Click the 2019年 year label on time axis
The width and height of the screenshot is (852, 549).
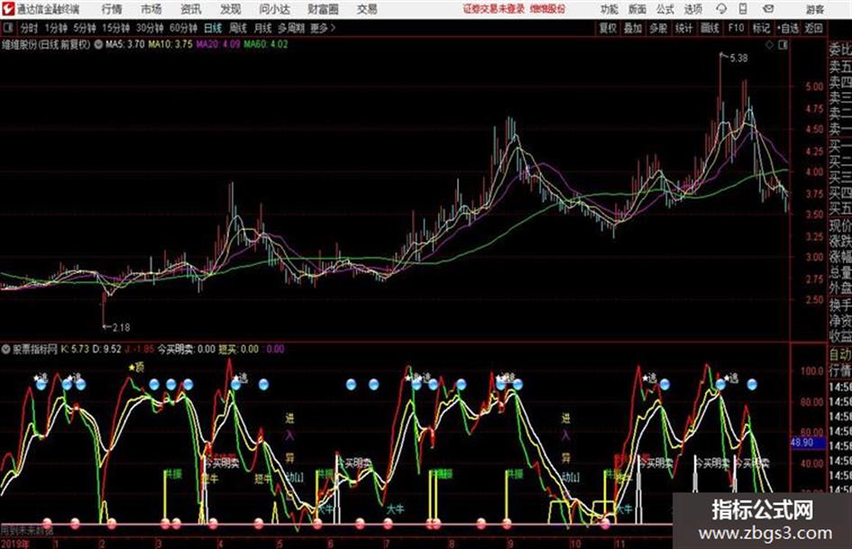point(15,544)
